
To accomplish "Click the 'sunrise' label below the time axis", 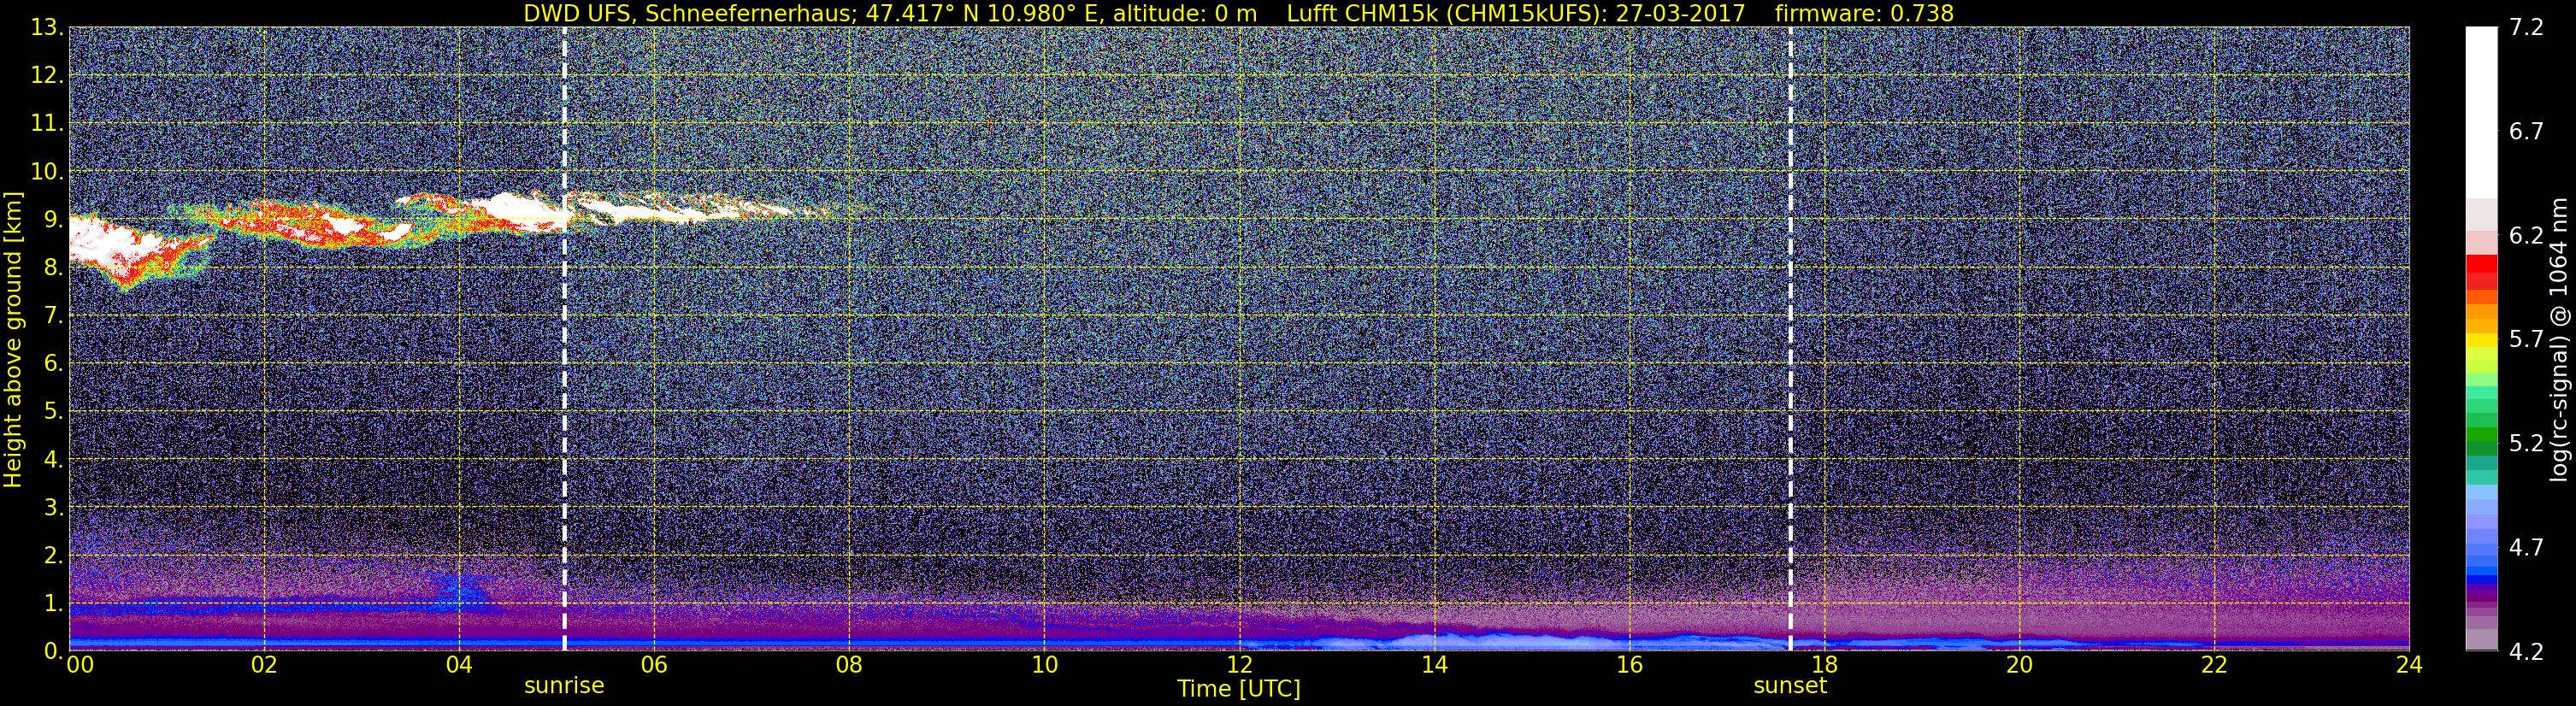I will (564, 686).
